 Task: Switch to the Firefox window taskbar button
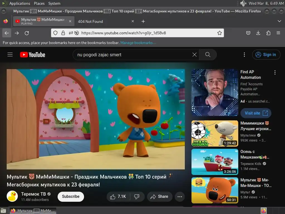pyautogui.click(x=33, y=211)
